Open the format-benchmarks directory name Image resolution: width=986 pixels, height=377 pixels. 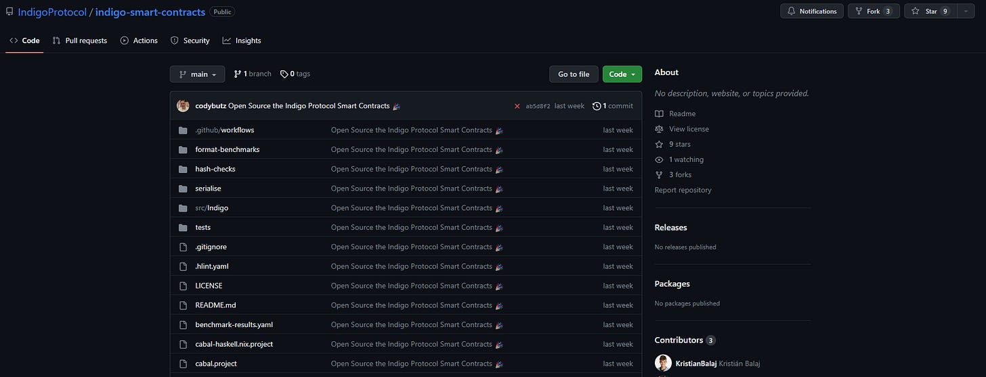[x=228, y=149]
